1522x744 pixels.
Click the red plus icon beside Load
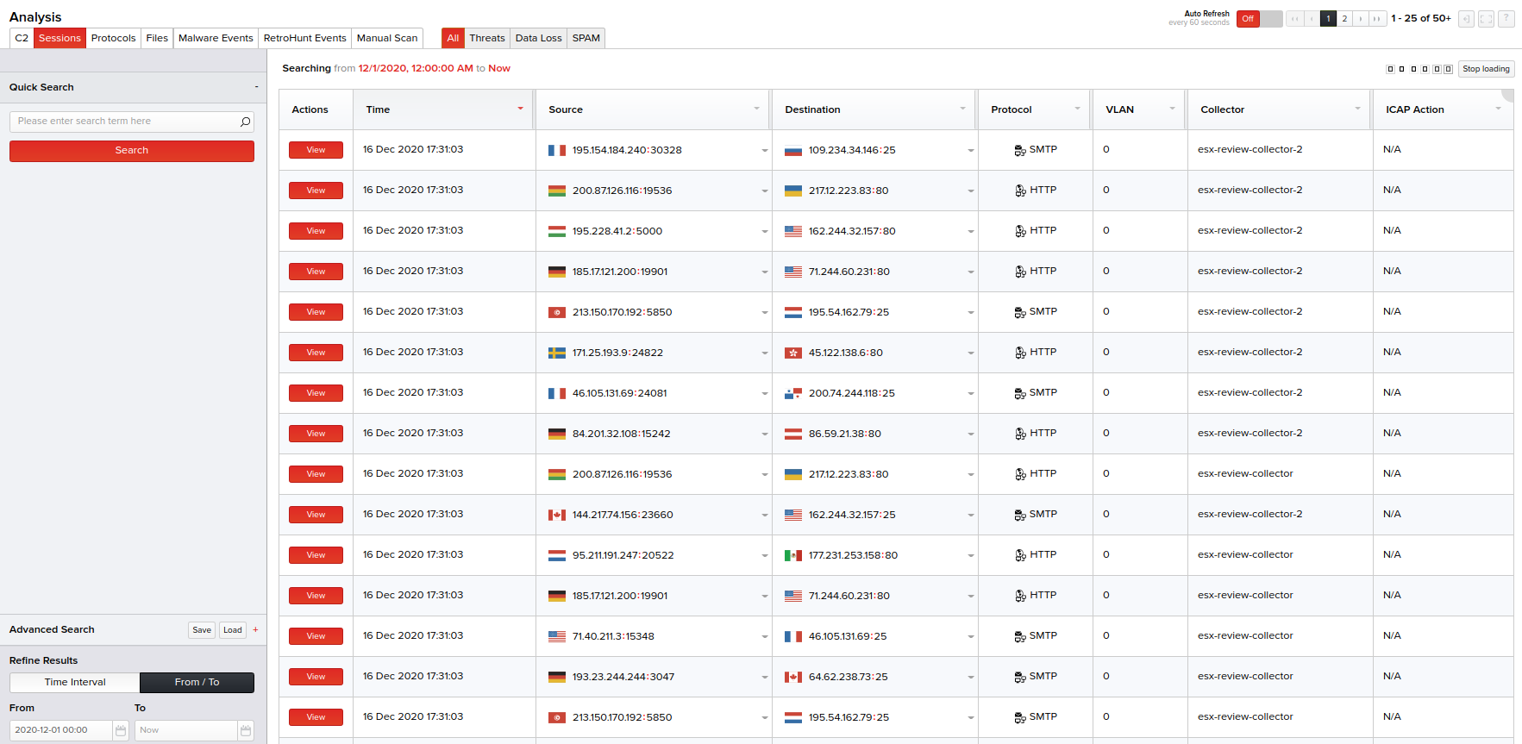(x=255, y=630)
